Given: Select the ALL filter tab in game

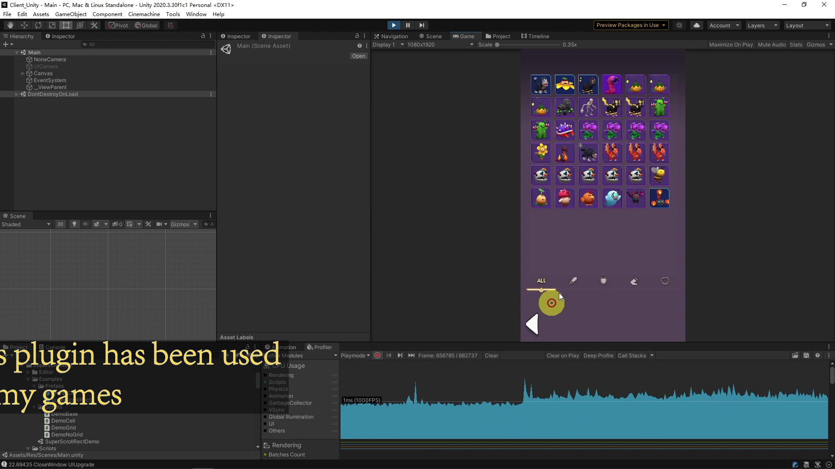Looking at the screenshot, I should 541,281.
